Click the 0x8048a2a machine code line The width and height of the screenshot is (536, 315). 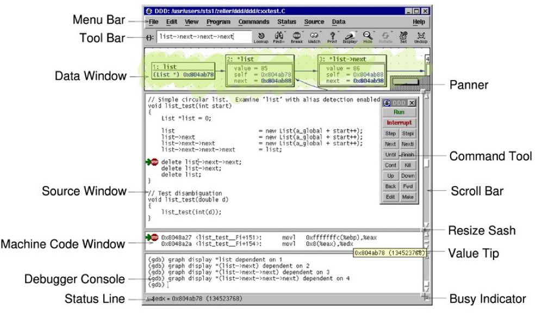(x=258, y=244)
